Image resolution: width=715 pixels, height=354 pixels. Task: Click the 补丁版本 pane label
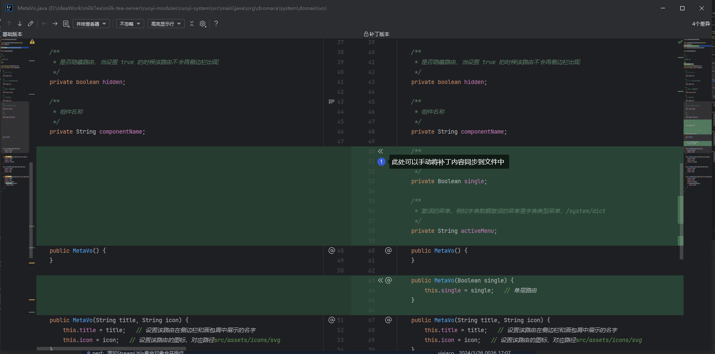379,34
